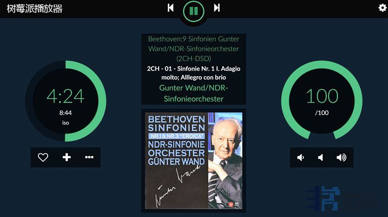Open more options with three-dots icon
Image resolution: width=388 pixels, height=217 pixels.
pyautogui.click(x=89, y=157)
